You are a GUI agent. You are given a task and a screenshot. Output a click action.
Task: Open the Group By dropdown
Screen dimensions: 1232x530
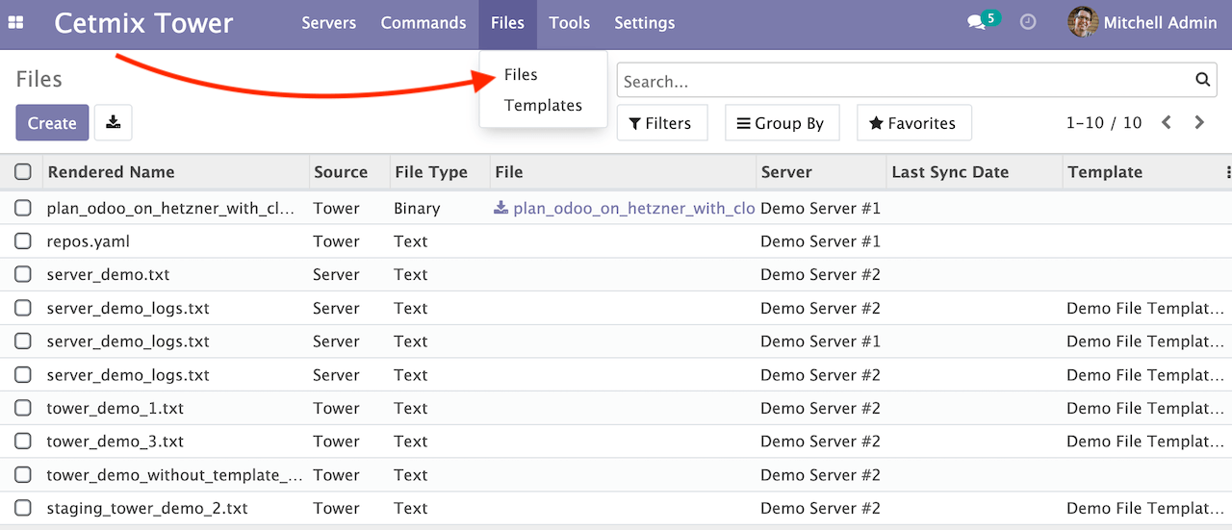(x=782, y=123)
